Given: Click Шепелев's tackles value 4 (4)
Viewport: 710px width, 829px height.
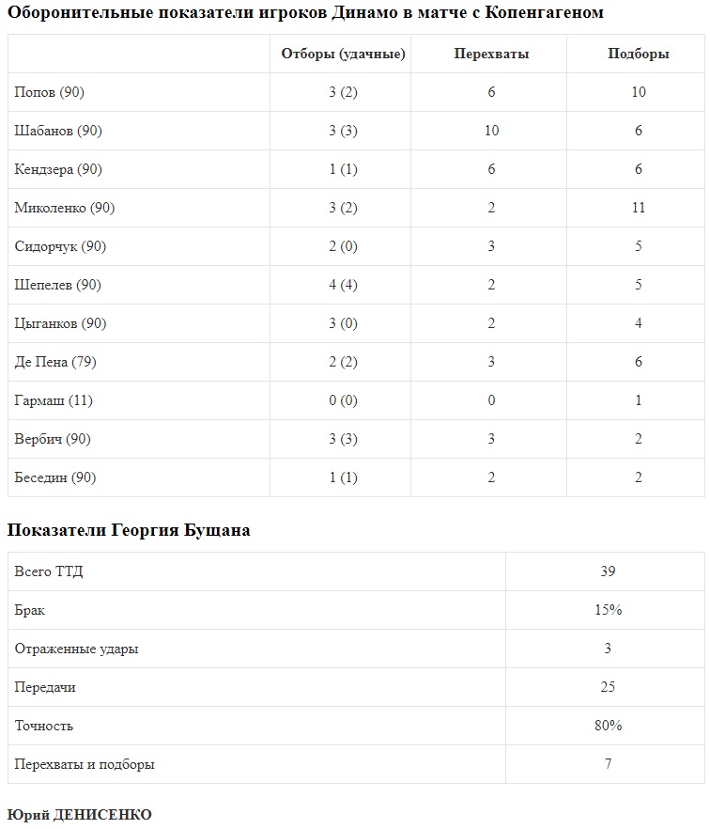Looking at the screenshot, I should click(343, 285).
